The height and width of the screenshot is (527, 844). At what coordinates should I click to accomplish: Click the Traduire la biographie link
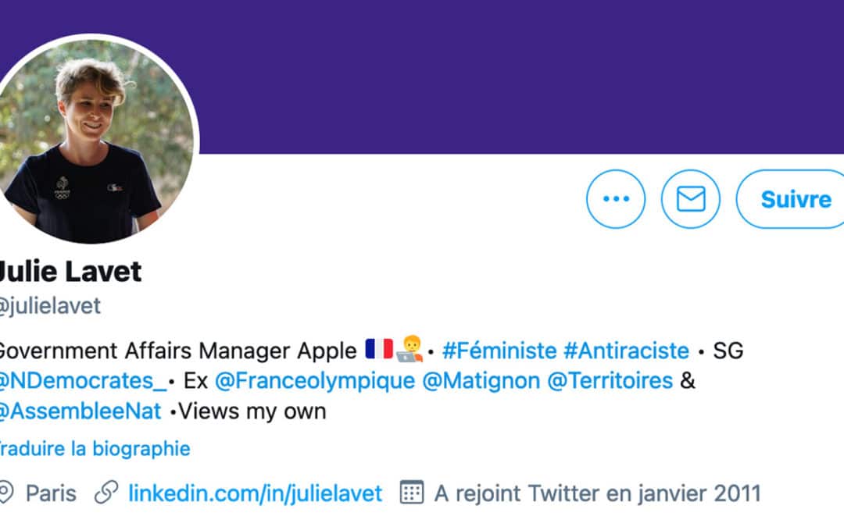pos(94,448)
